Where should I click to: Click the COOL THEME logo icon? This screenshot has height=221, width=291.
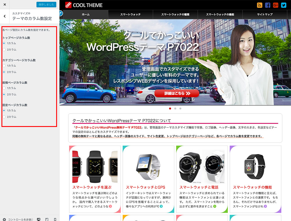click(x=68, y=5)
